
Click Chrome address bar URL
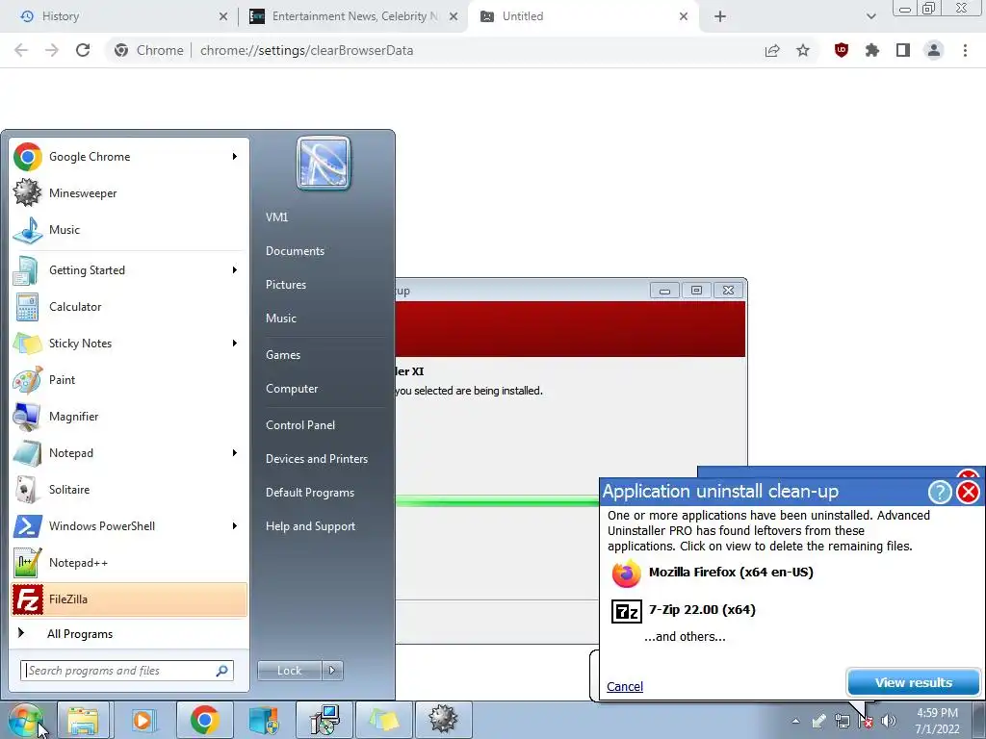click(x=307, y=50)
